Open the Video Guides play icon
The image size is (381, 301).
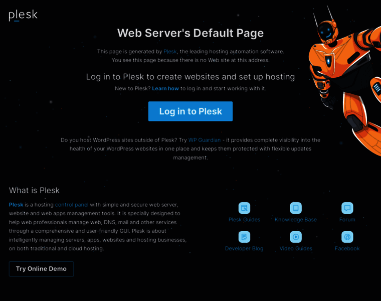[296, 237]
